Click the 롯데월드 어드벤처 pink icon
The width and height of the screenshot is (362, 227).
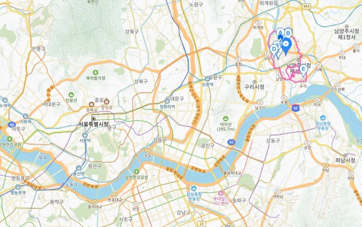221,193
